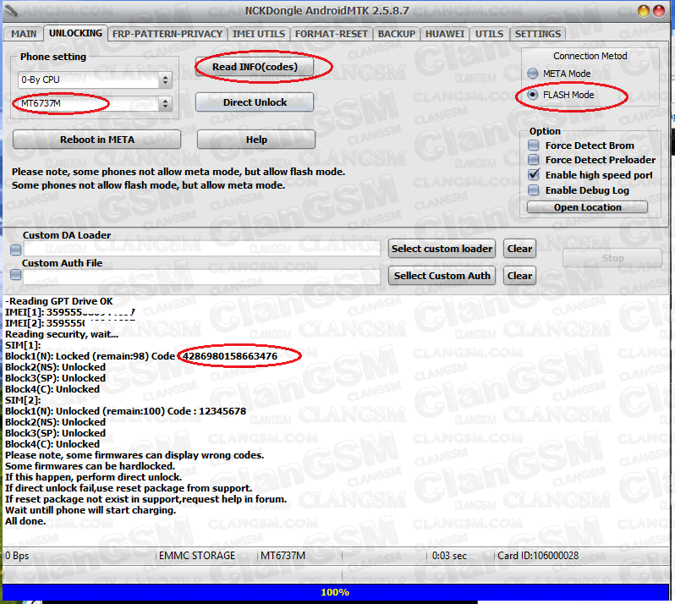
Task: Open the BACKUP tab
Action: [397, 34]
